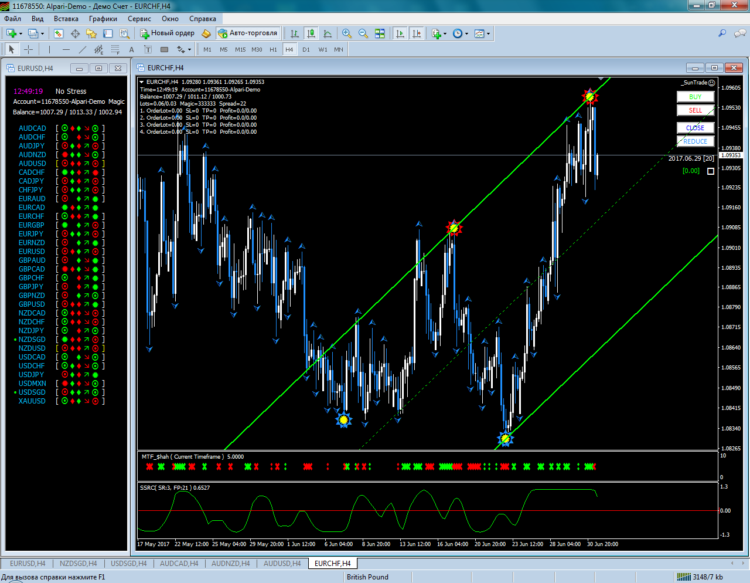The height and width of the screenshot is (583, 750).
Task: Open the Графики menu
Action: coord(103,19)
